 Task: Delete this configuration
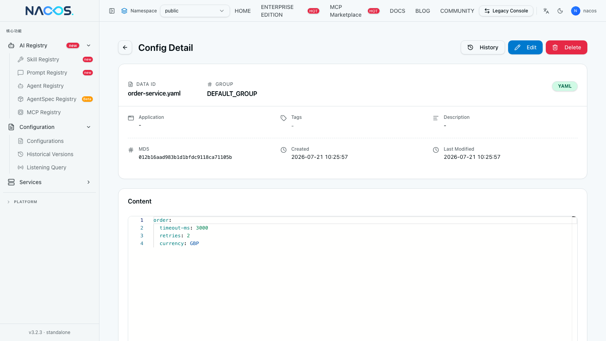click(566, 47)
